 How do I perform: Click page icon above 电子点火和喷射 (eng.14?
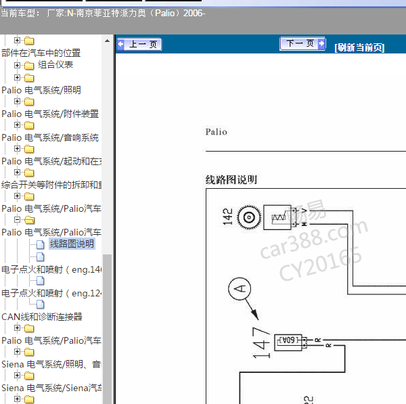pyautogui.click(x=41, y=257)
